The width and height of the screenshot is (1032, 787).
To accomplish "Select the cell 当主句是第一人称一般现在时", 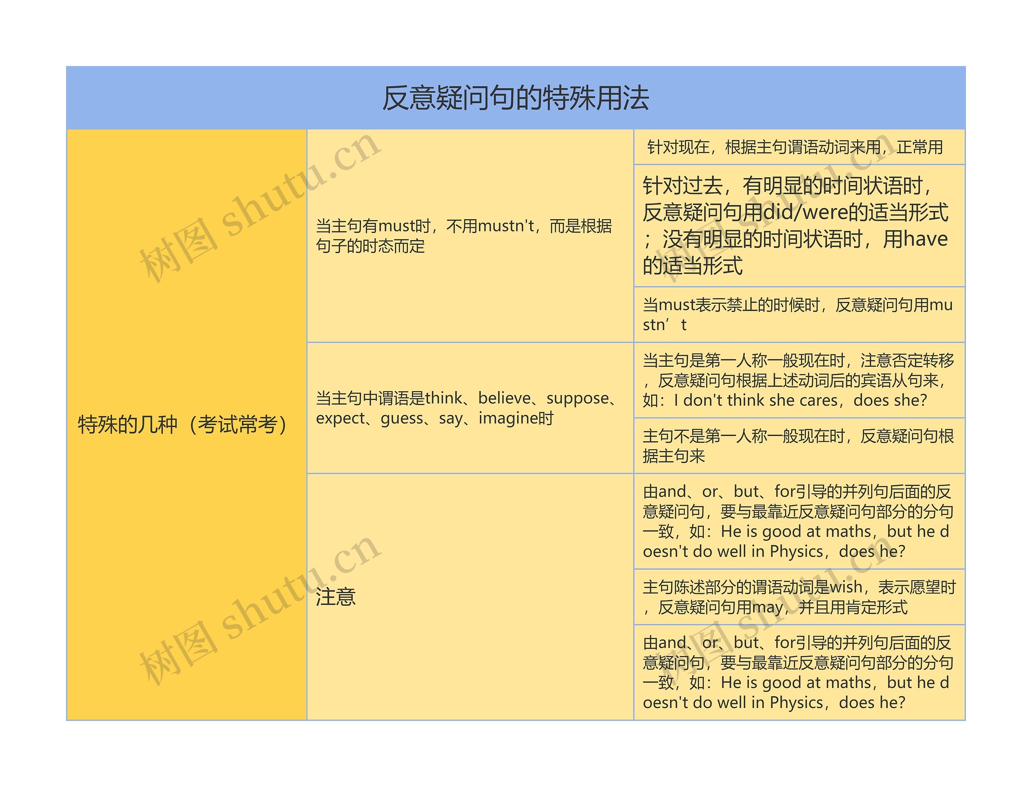I will tap(799, 380).
